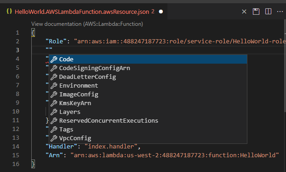The height and width of the screenshot is (172, 286).
Task: Switch to HelloWorld.AWSLambdaFunction.awsResource.json tab
Action: pyautogui.click(x=82, y=12)
